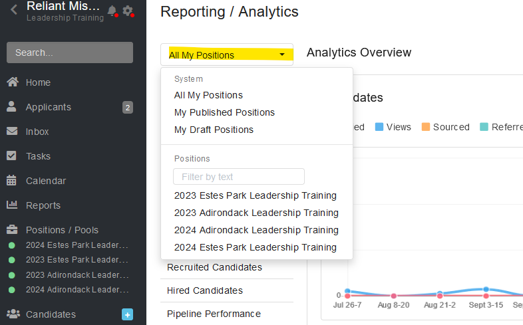
Task: Click the Applicants sidebar link
Action: pyautogui.click(x=48, y=107)
